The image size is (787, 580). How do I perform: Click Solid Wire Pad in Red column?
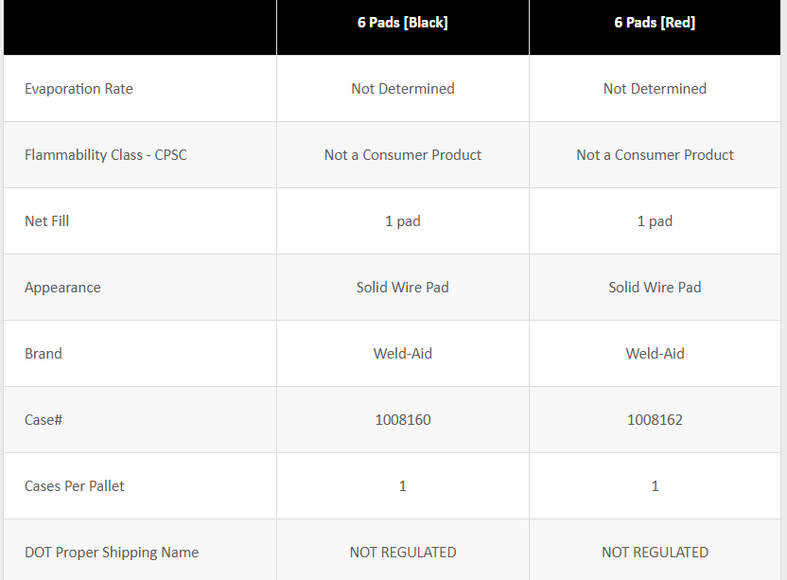(x=655, y=288)
